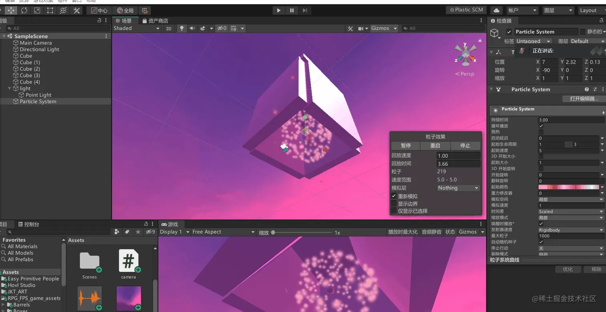Open the 发射器速度 Rigidbody dropdown
The height and width of the screenshot is (312, 606).
point(571,230)
